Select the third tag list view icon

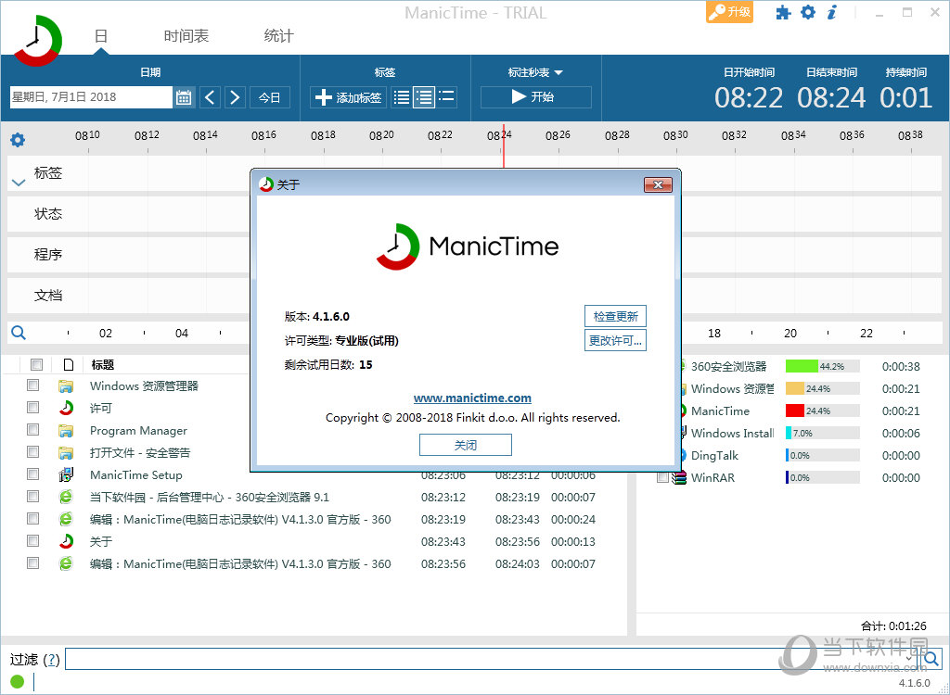tap(446, 97)
